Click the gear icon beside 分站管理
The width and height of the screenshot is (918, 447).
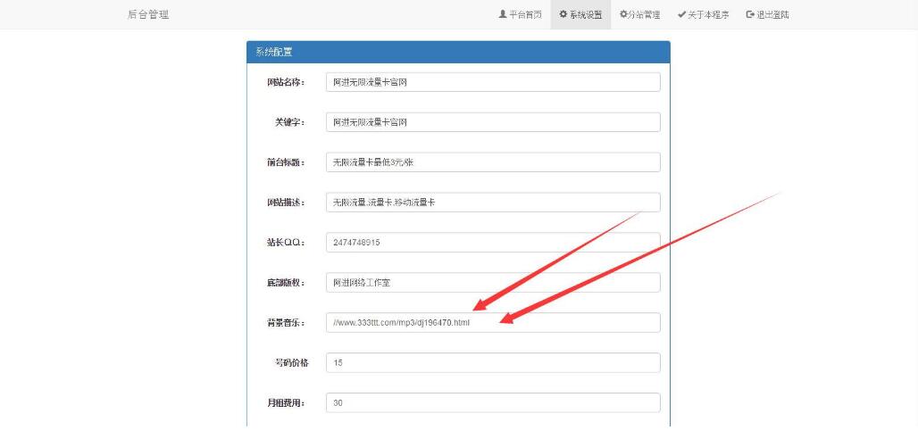coord(623,14)
